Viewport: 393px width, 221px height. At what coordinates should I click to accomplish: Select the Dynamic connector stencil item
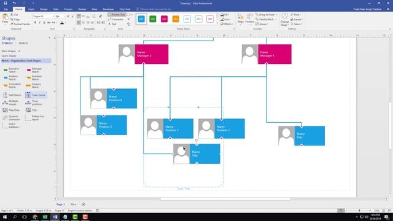click(x=11, y=118)
